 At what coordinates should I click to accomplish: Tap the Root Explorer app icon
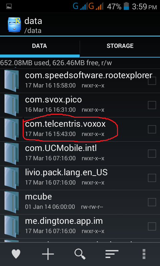coord(14,25)
